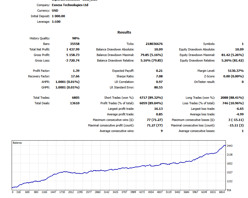
Task: Click the OnTester result value 0
Action: [x=243, y=82]
